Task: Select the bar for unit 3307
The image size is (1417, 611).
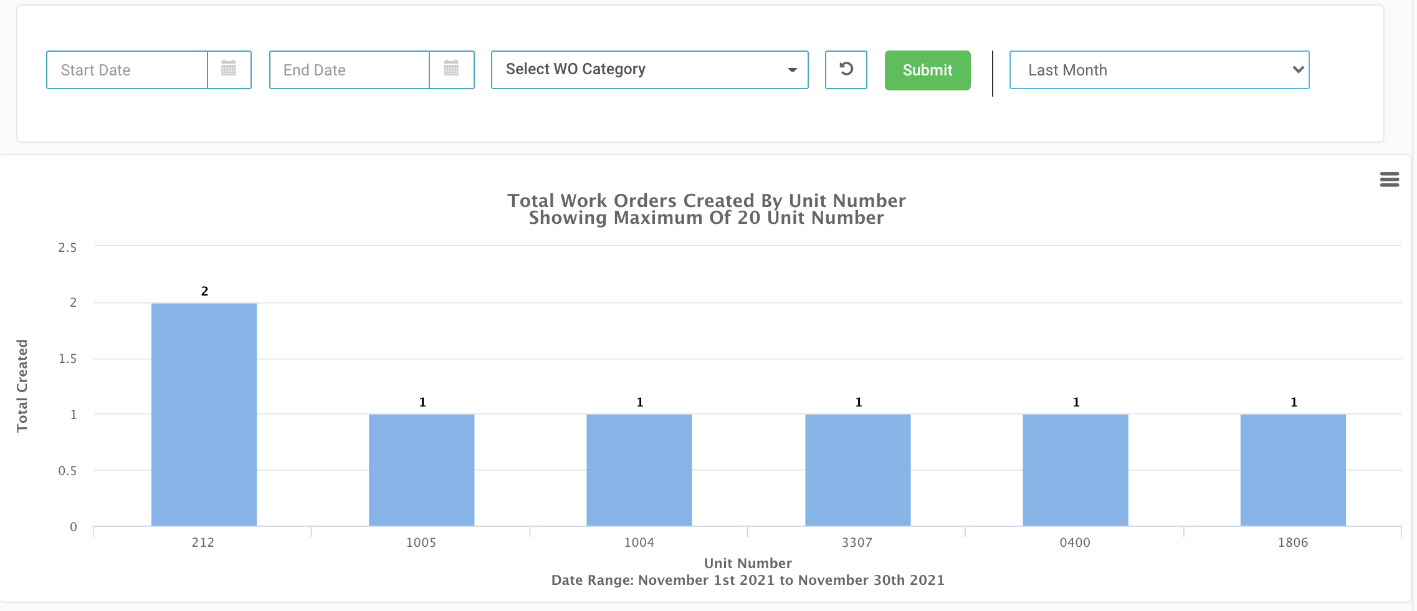Action: [x=857, y=469]
